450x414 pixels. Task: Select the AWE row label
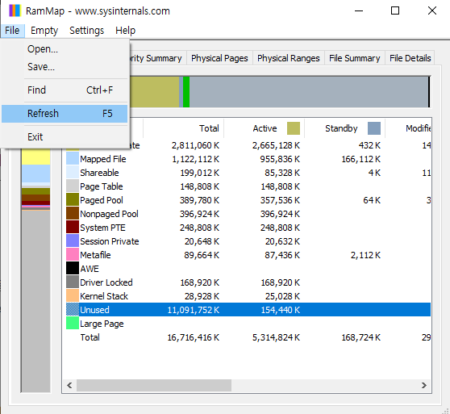[90, 269]
